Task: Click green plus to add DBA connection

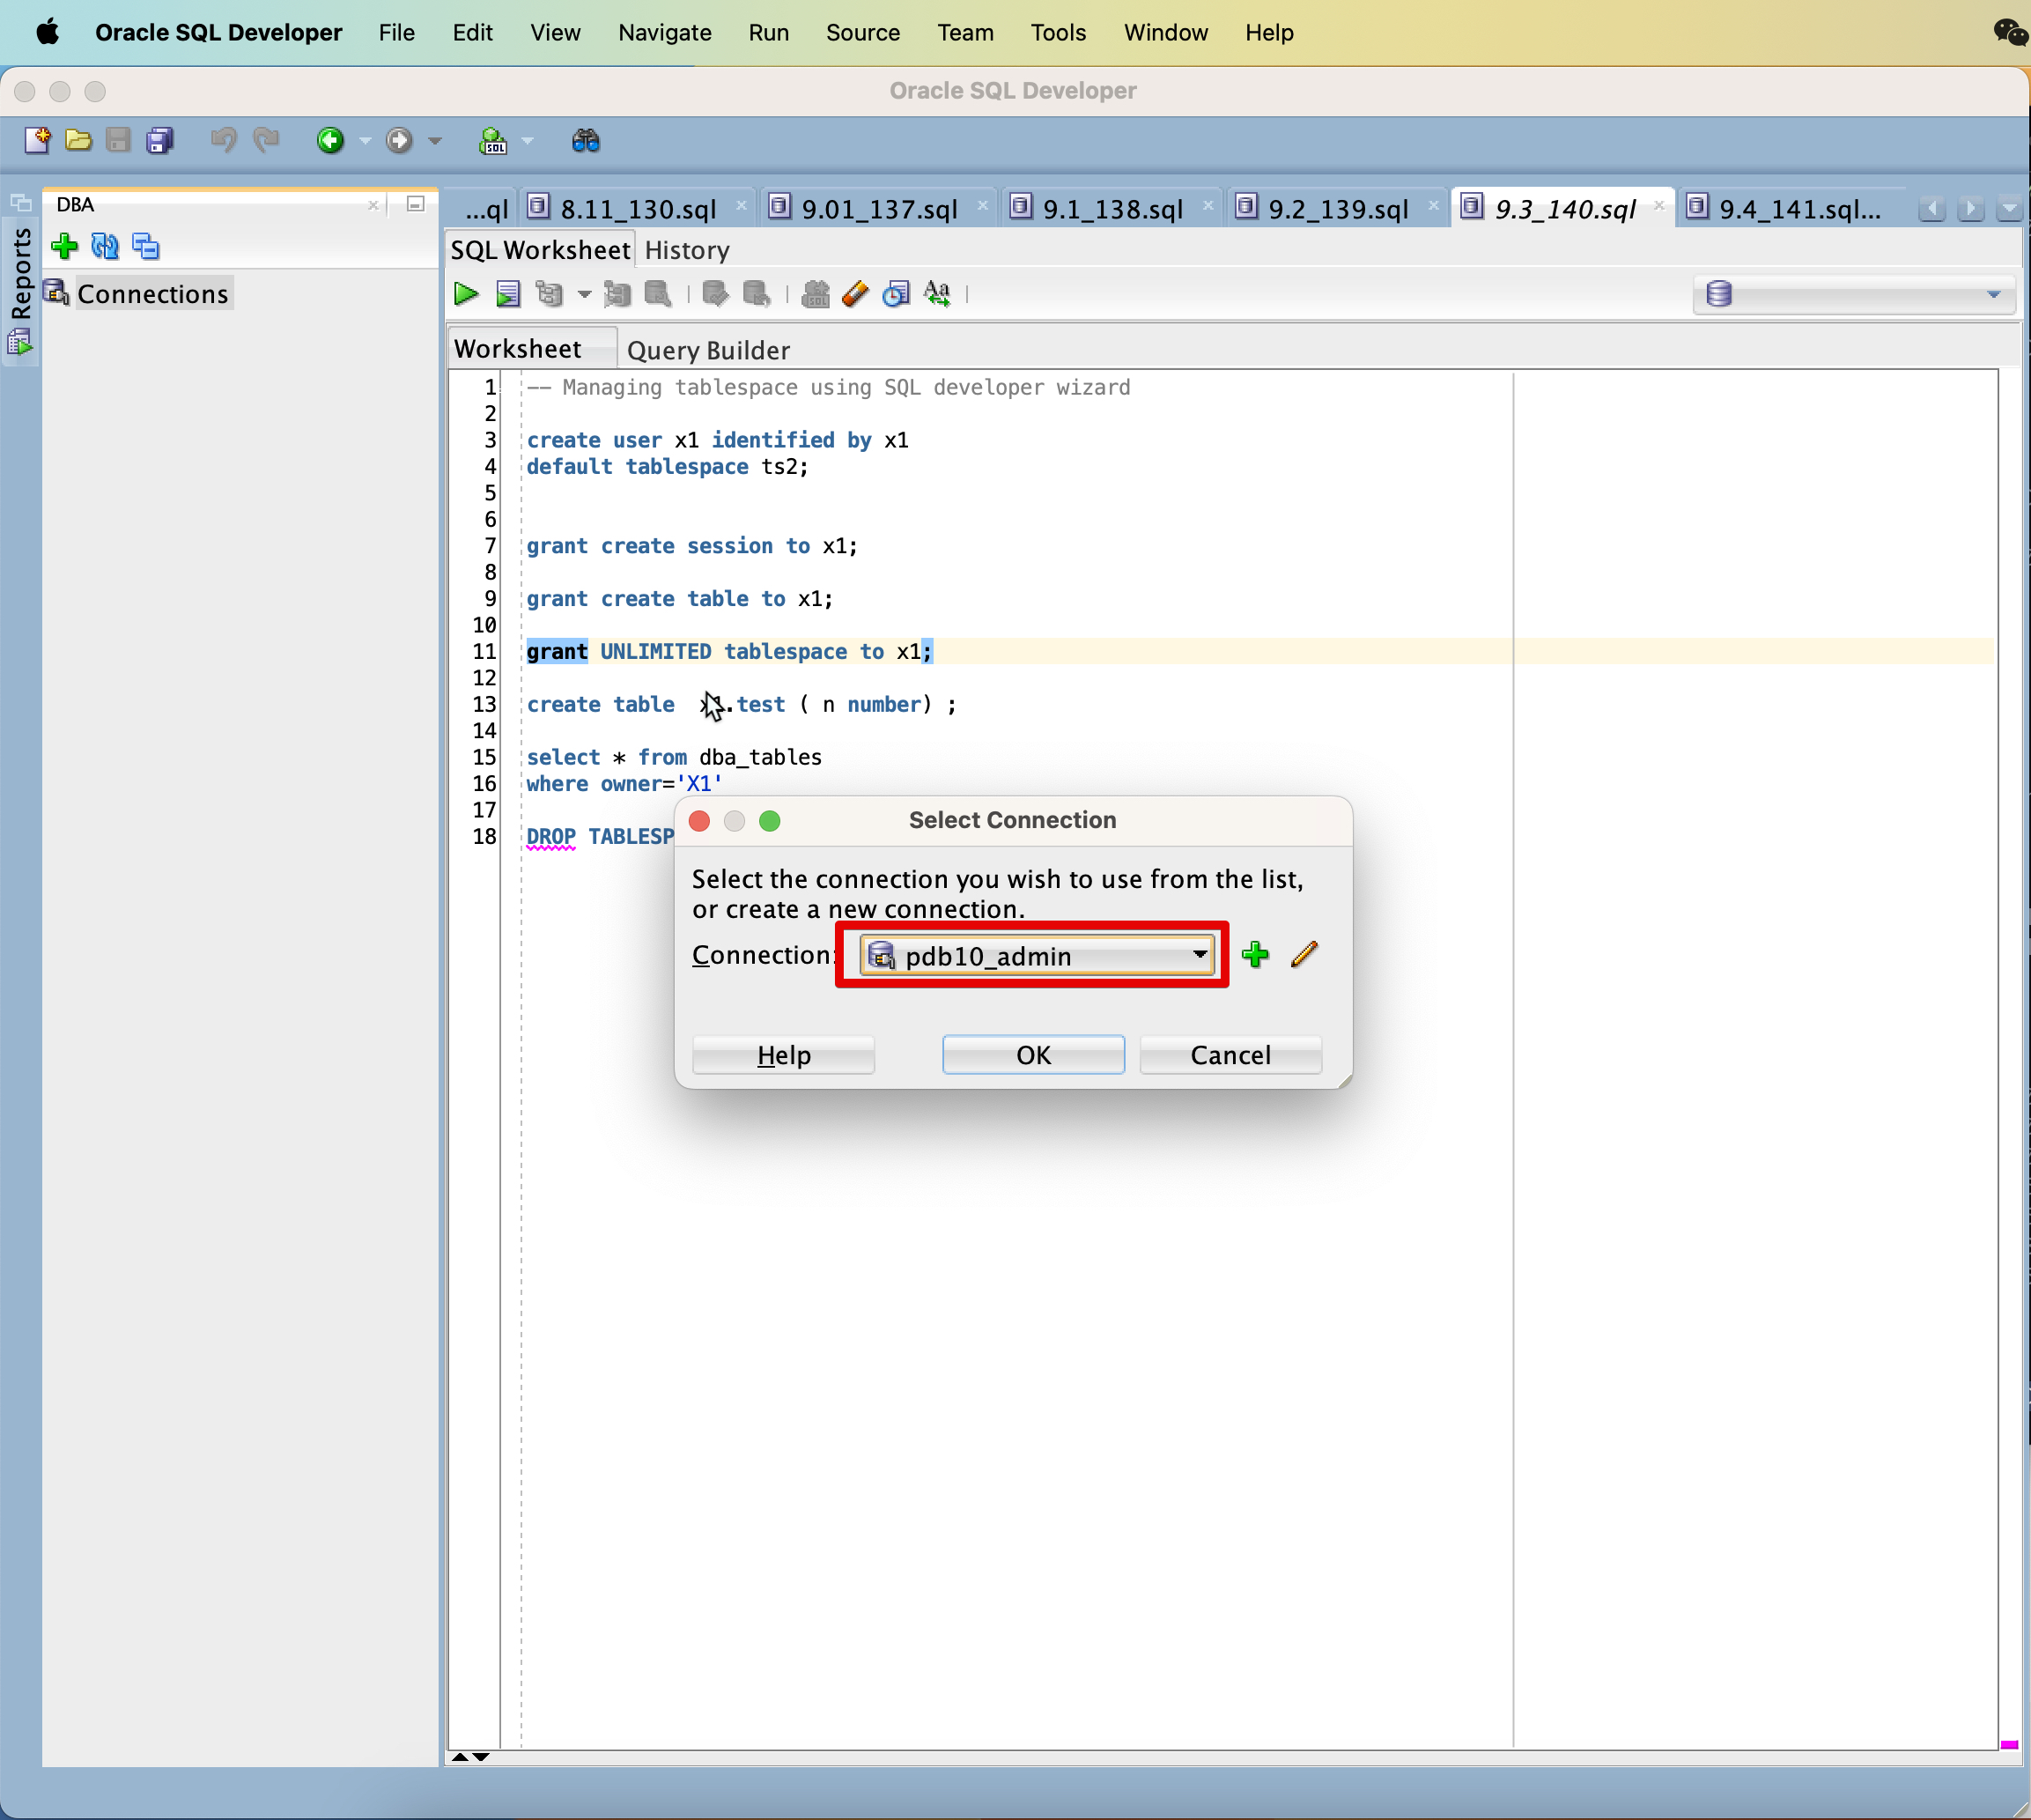Action: click(x=65, y=246)
